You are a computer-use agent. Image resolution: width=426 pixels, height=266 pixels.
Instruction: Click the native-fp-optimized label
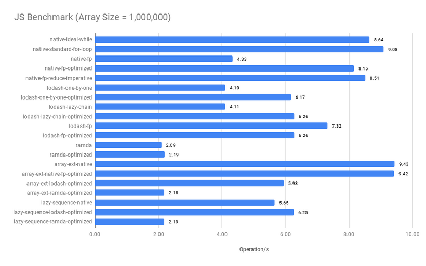click(68, 68)
